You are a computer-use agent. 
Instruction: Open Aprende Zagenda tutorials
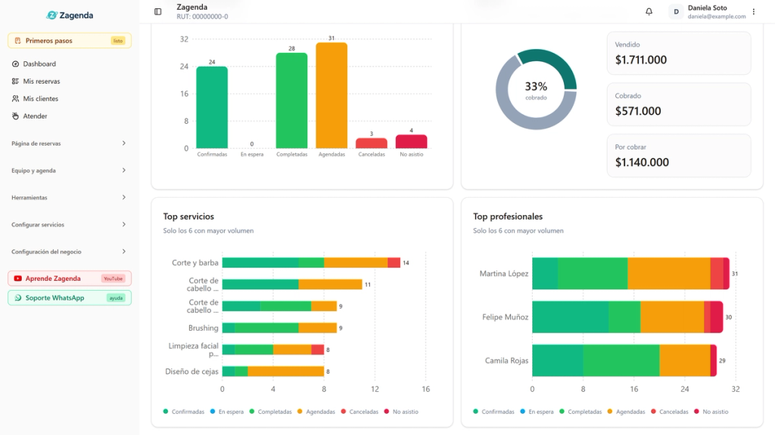point(69,279)
